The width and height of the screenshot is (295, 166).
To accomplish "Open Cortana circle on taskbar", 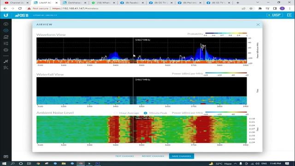I will coord(21,164).
